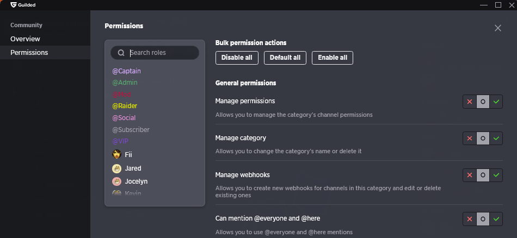Click the Default all button
This screenshot has height=238, width=517.
(x=285, y=58)
